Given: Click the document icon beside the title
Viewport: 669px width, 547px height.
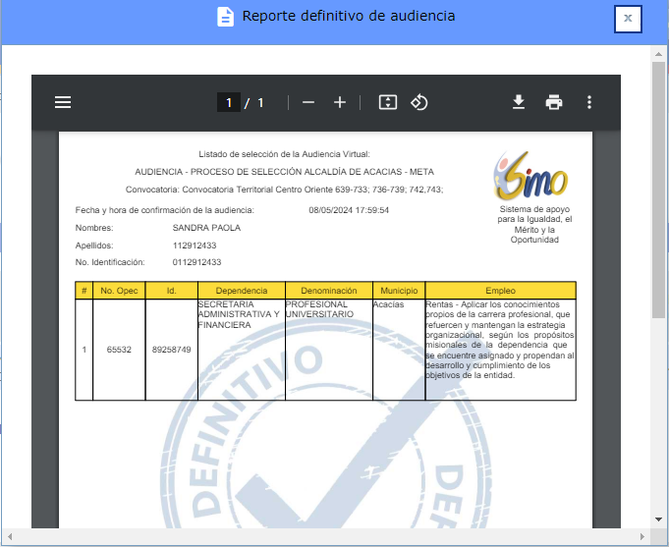Looking at the screenshot, I should (226, 17).
